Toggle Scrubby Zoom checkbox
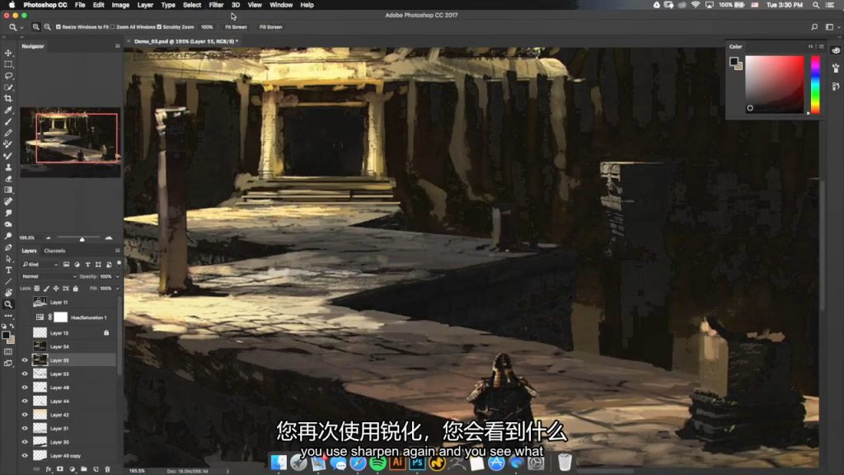 (159, 27)
